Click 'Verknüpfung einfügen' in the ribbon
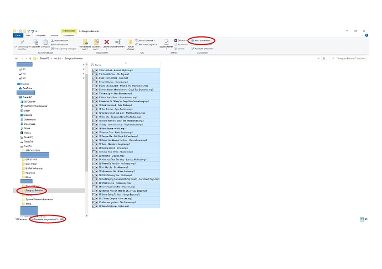The height and width of the screenshot is (269, 382). coord(64,49)
